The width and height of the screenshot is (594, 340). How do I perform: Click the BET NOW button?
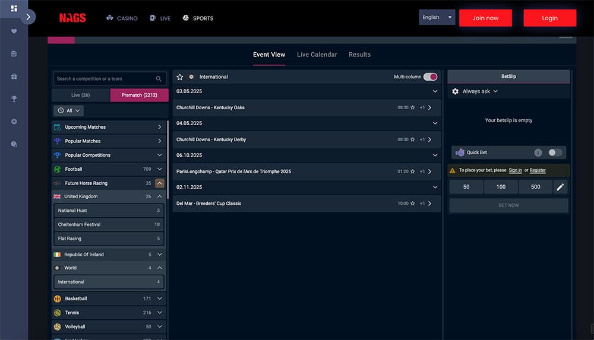click(x=508, y=205)
